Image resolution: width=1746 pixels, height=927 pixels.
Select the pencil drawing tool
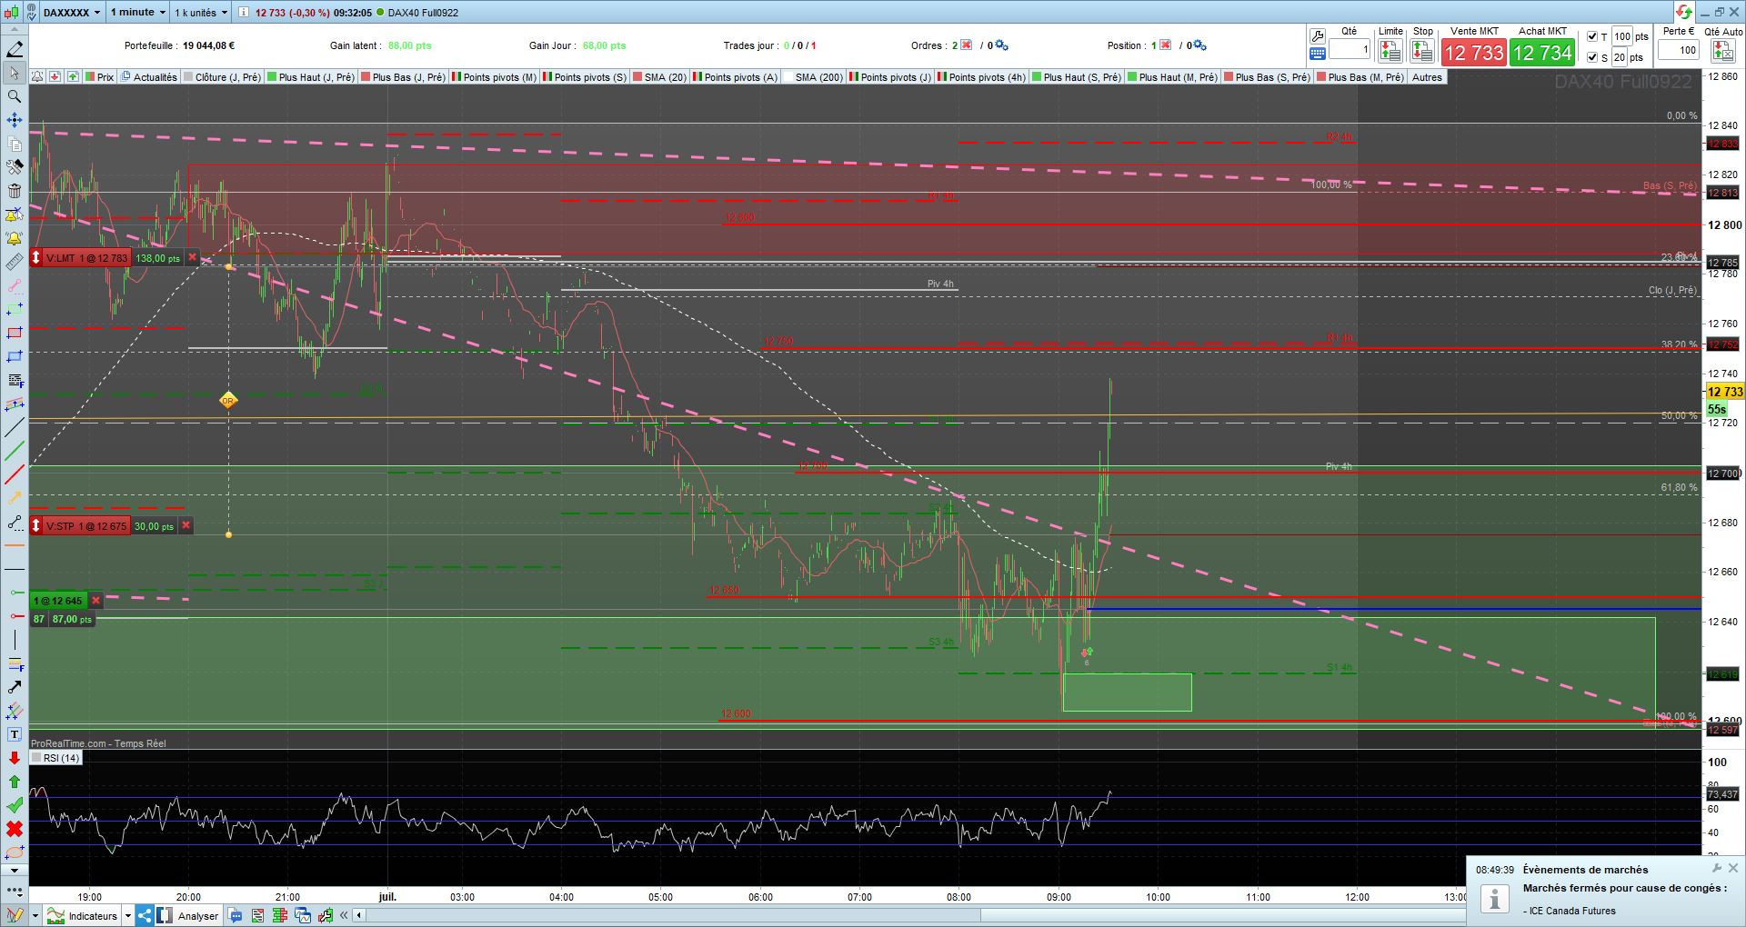pos(15,49)
